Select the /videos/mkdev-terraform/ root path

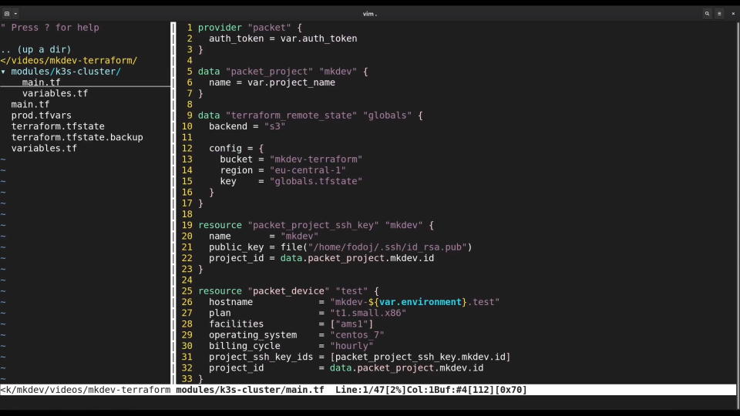pyautogui.click(x=69, y=60)
